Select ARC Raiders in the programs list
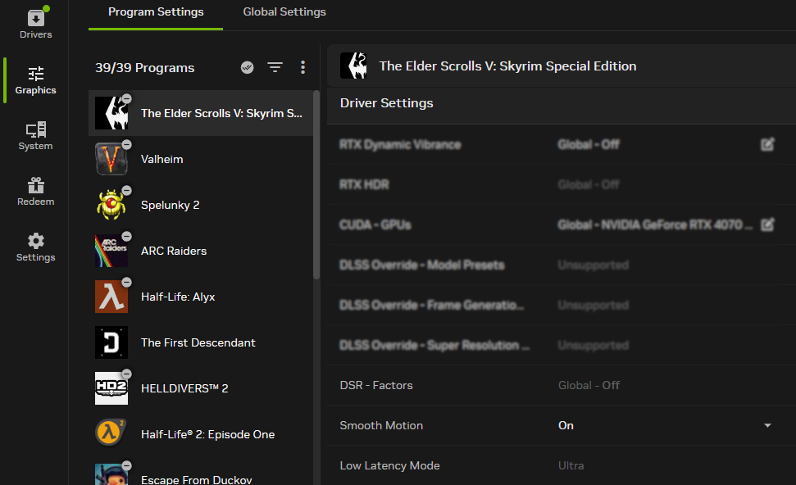 (x=201, y=251)
